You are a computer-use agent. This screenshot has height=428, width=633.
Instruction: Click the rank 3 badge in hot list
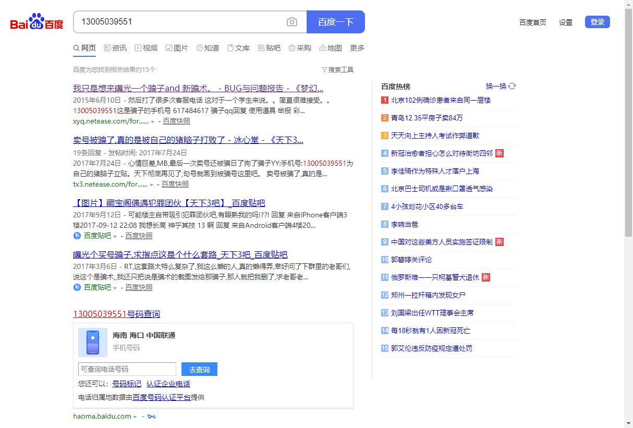tap(385, 136)
